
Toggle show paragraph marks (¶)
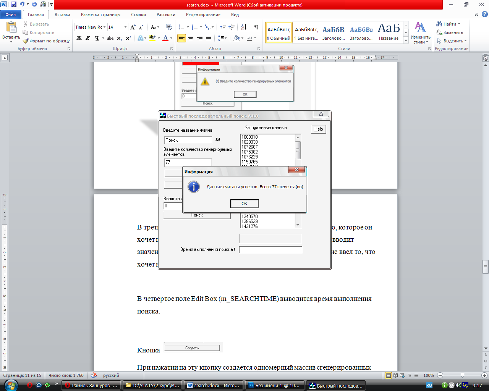point(256,27)
